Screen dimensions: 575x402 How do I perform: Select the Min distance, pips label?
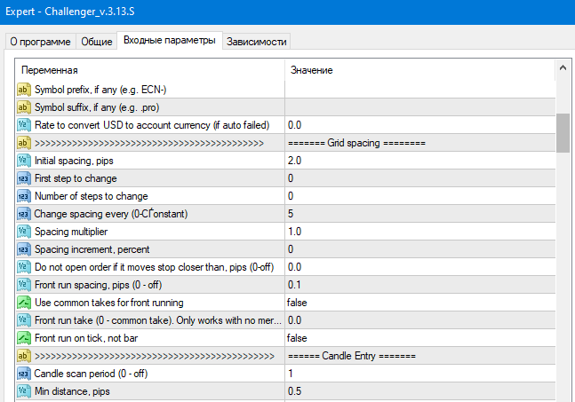pyautogui.click(x=72, y=391)
